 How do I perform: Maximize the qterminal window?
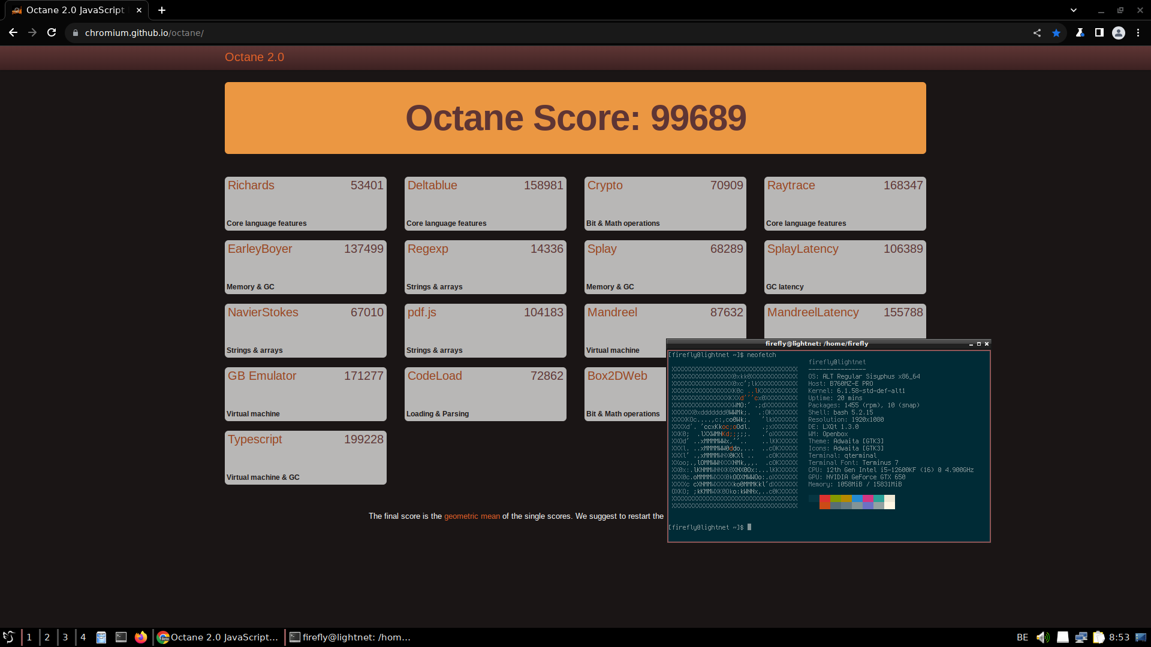979,344
